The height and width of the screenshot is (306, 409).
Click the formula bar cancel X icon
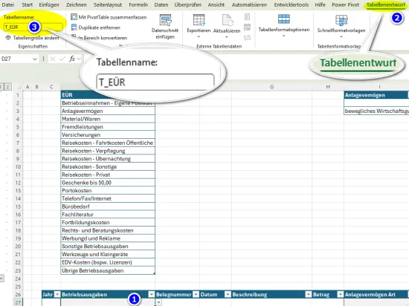coord(53,59)
